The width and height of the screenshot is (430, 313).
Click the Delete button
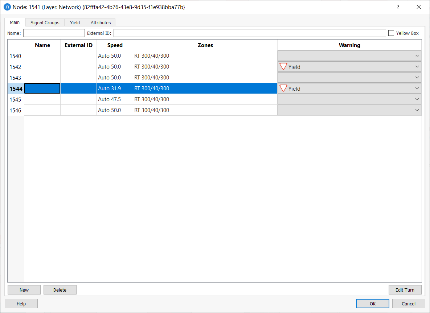click(x=60, y=290)
